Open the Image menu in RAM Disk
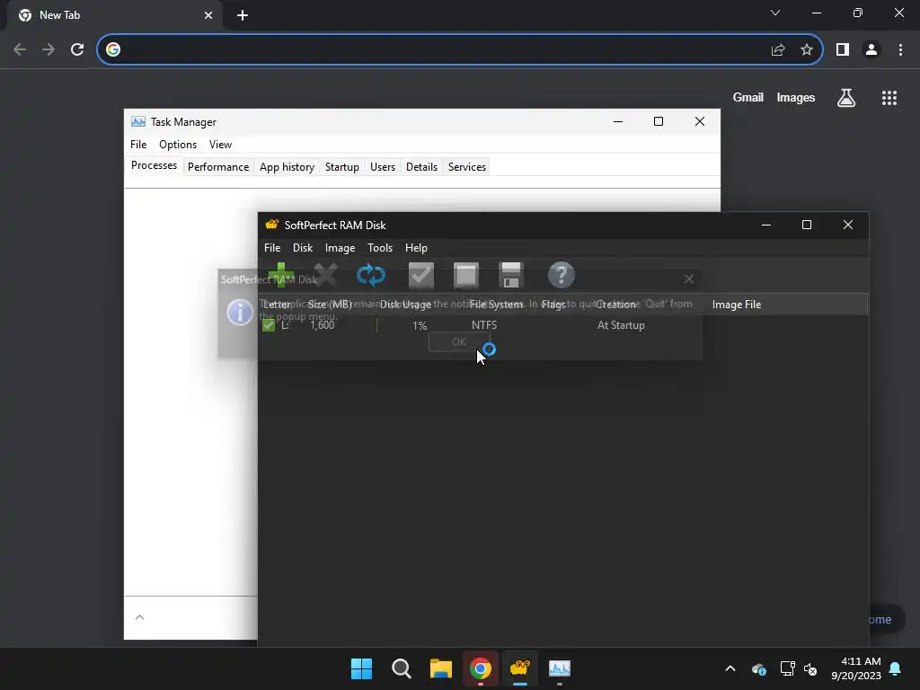920x690 pixels. tap(341, 248)
